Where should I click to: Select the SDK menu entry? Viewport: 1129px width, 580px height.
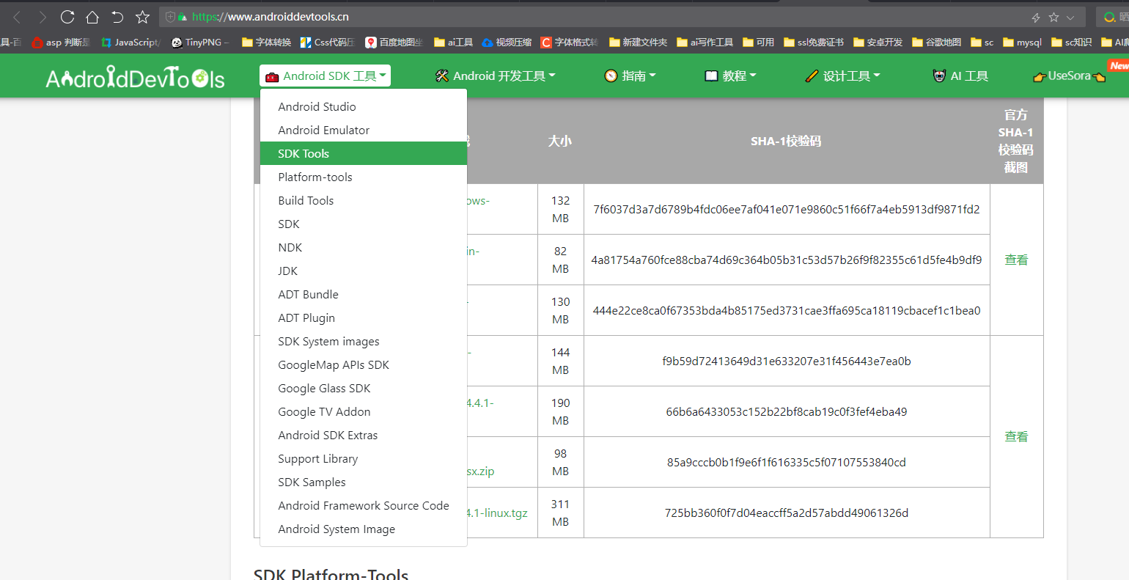coord(364,224)
